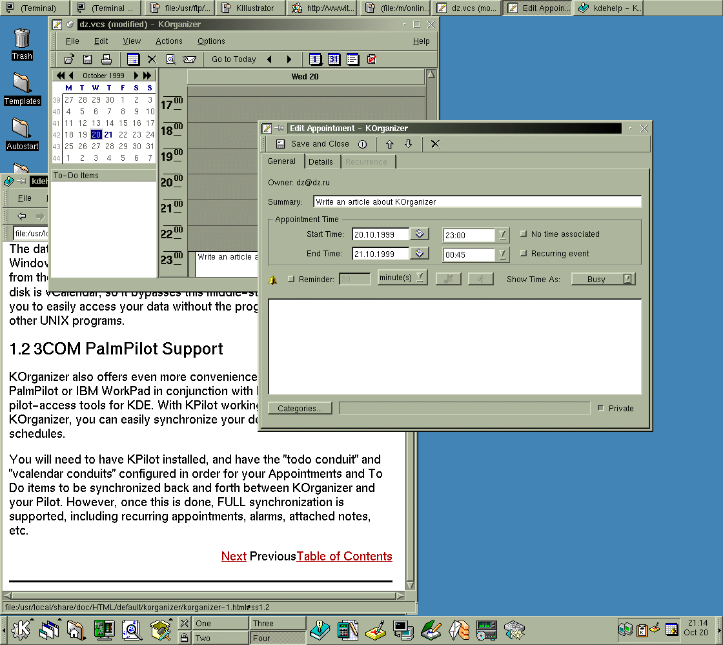723x645 pixels.
Task: Follow the Next link in kdehelp
Action: (x=234, y=556)
